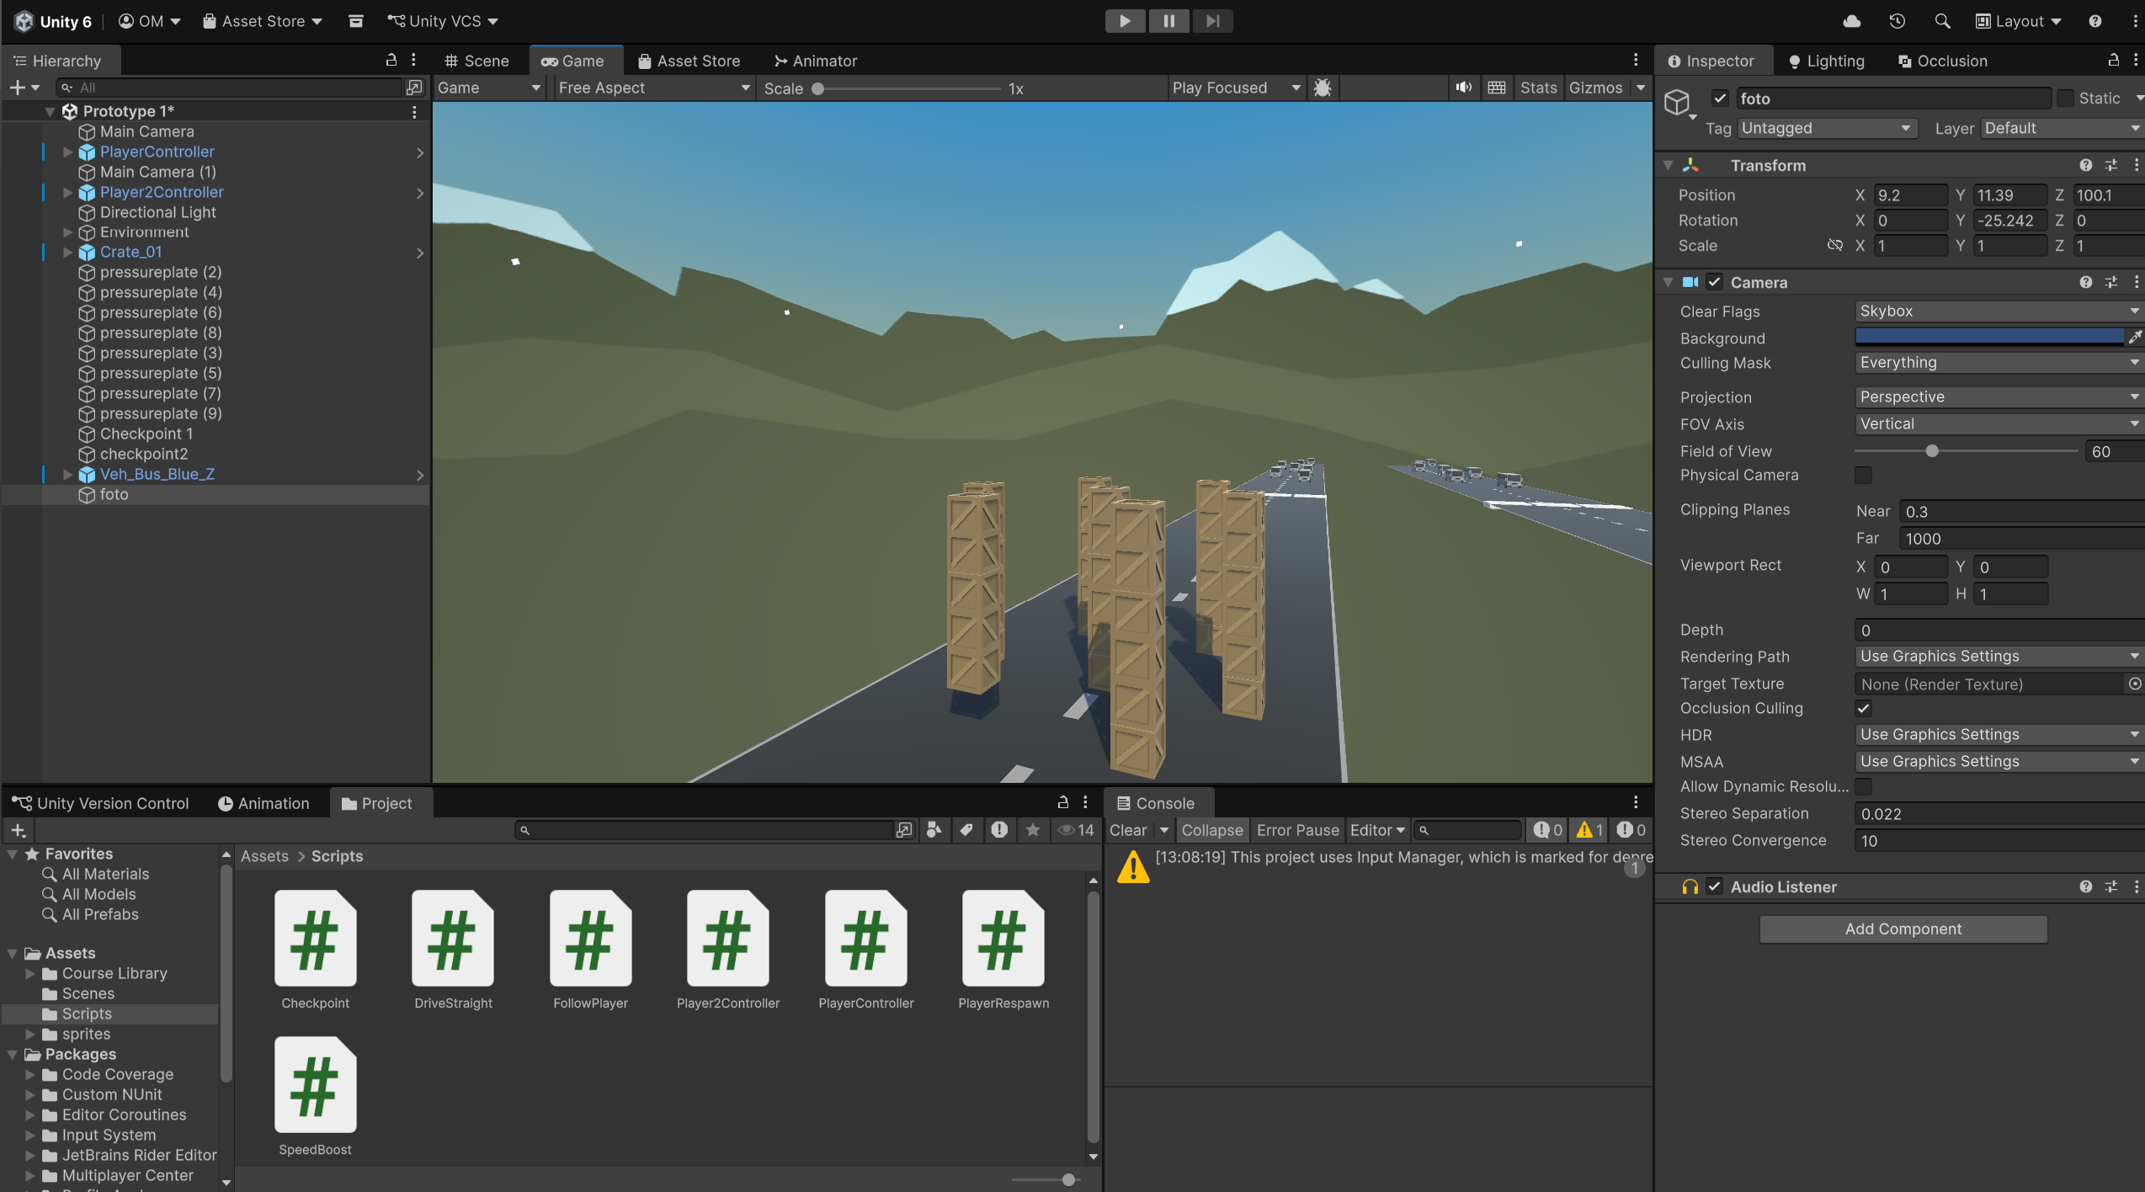Click the Background eyedropper color picker
2145x1192 pixels.
2134,338
